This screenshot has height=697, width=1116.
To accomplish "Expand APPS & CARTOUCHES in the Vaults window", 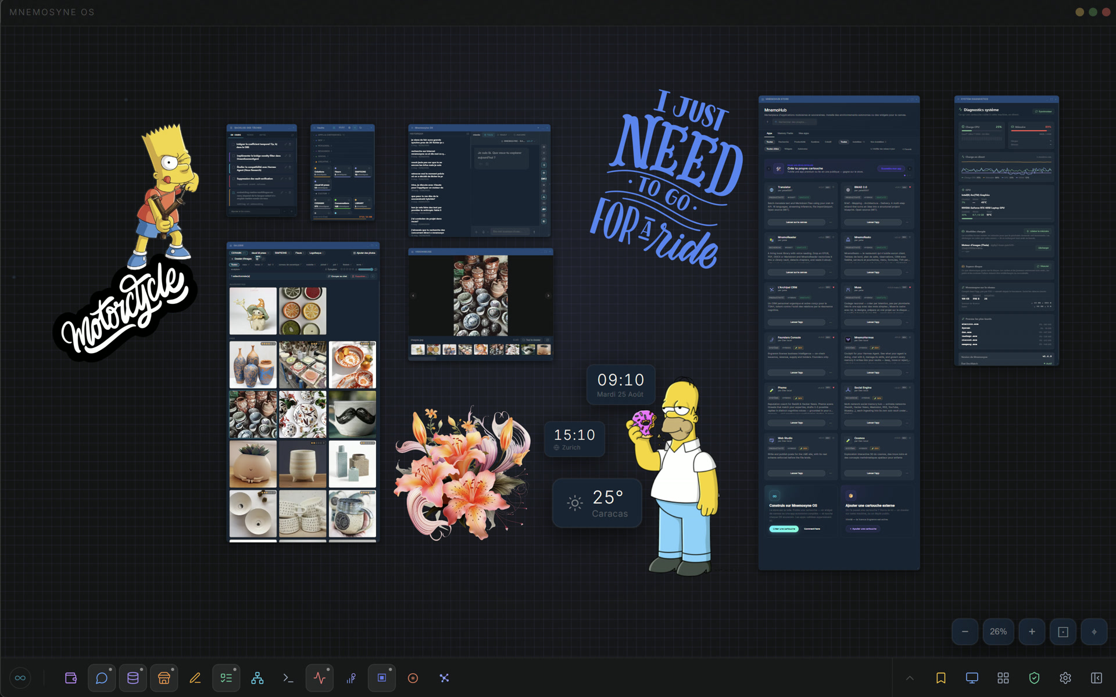I will (343, 135).
